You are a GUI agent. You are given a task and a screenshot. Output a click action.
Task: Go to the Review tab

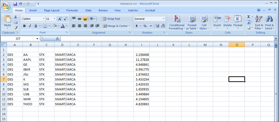point(103,10)
